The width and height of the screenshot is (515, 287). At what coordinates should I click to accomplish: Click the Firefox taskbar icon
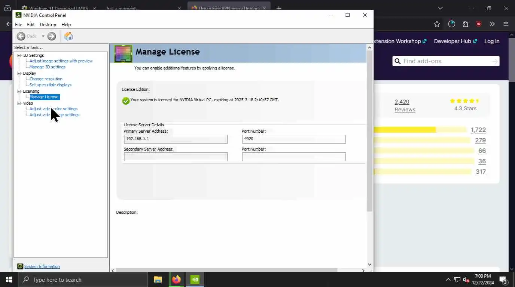coord(176,280)
